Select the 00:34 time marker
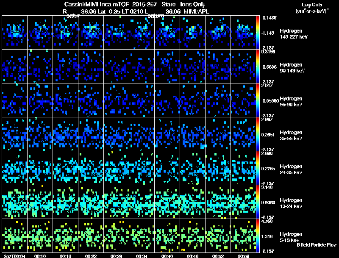Screen dimensions: 339x258 (142, 256)
